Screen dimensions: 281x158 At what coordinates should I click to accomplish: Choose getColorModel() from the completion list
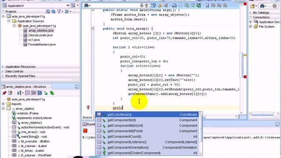pos(147,115)
